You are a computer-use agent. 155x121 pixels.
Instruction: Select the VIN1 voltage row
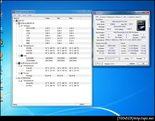click(52, 31)
